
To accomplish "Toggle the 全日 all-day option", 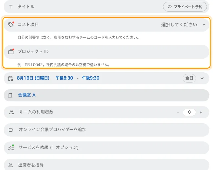I will 189,78.
